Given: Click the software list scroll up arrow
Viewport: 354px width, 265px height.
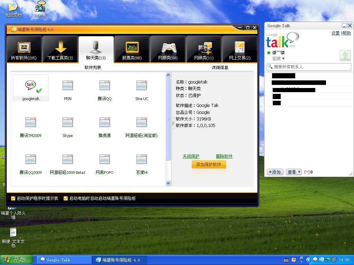Looking at the screenshot, I should pyautogui.click(x=168, y=75).
